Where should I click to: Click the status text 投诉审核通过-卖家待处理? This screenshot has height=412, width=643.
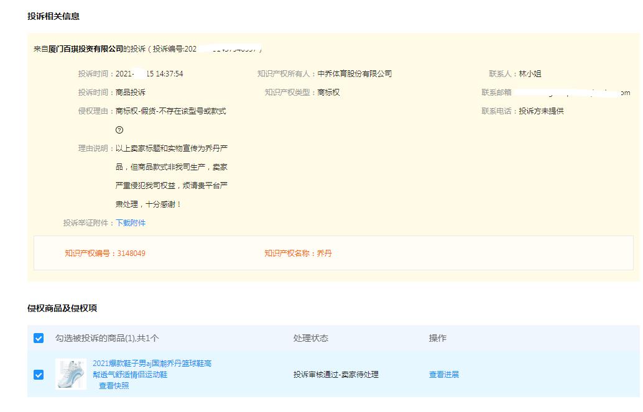point(336,375)
